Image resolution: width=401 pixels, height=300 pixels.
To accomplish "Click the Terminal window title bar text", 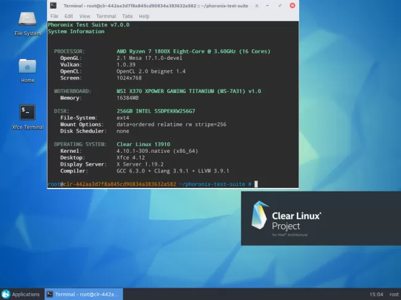I will 155,6.
